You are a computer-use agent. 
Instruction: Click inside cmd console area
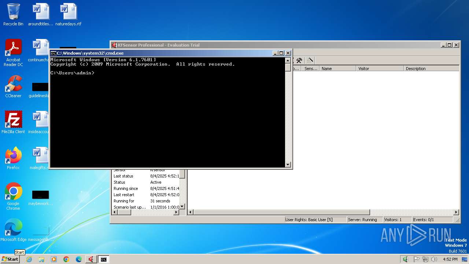point(167,112)
